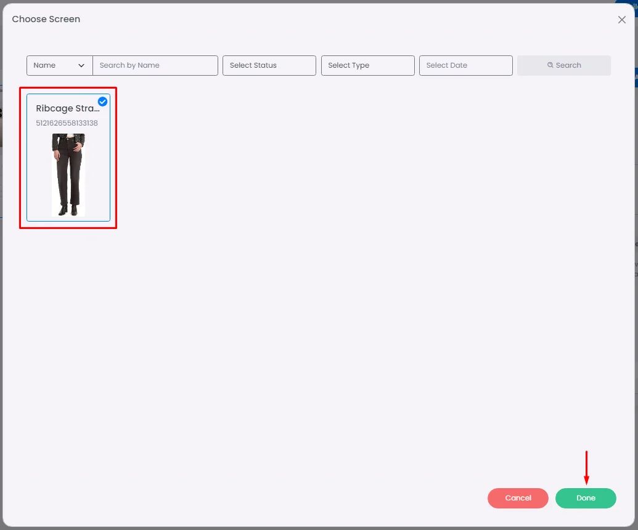Open the Name filter dropdown
The width and height of the screenshot is (638, 530).
click(59, 65)
